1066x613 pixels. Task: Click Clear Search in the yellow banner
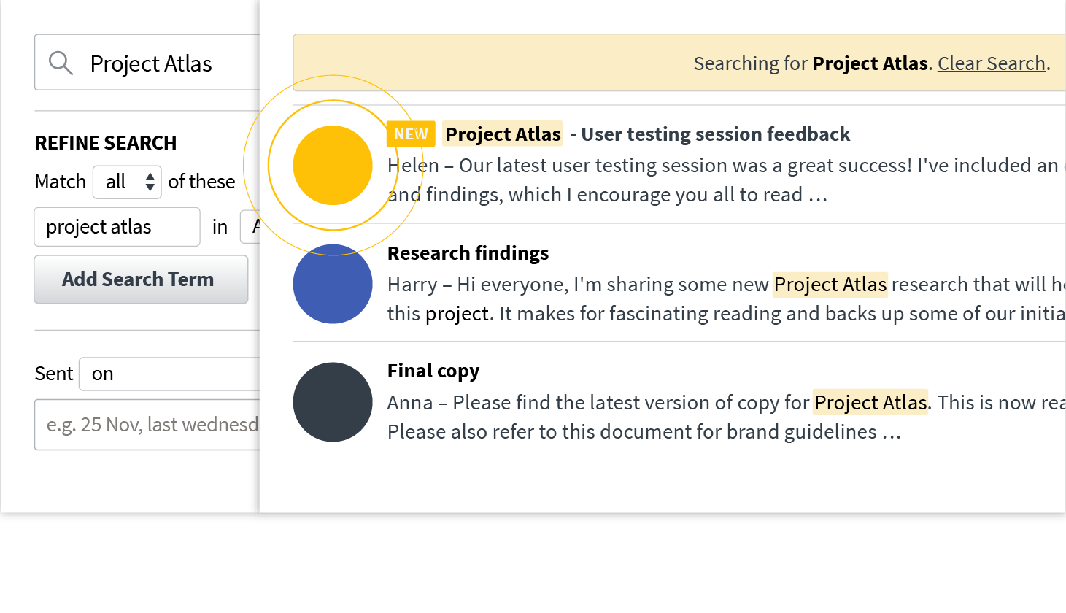[992, 63]
